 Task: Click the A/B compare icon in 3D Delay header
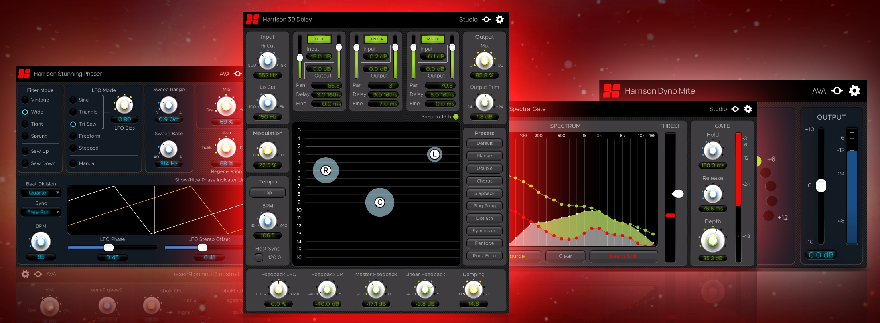click(486, 19)
